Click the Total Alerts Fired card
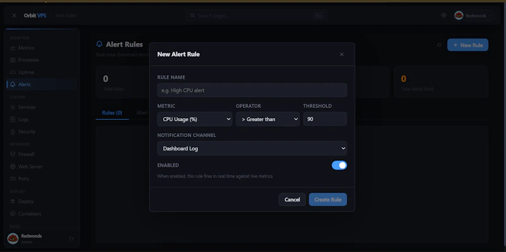The height and width of the screenshot is (252, 506). [441, 82]
